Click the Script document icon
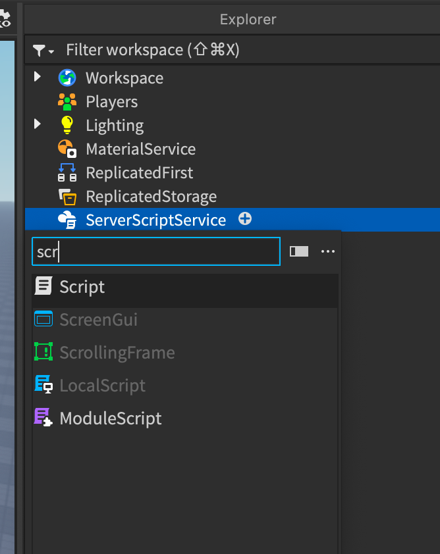 click(43, 286)
